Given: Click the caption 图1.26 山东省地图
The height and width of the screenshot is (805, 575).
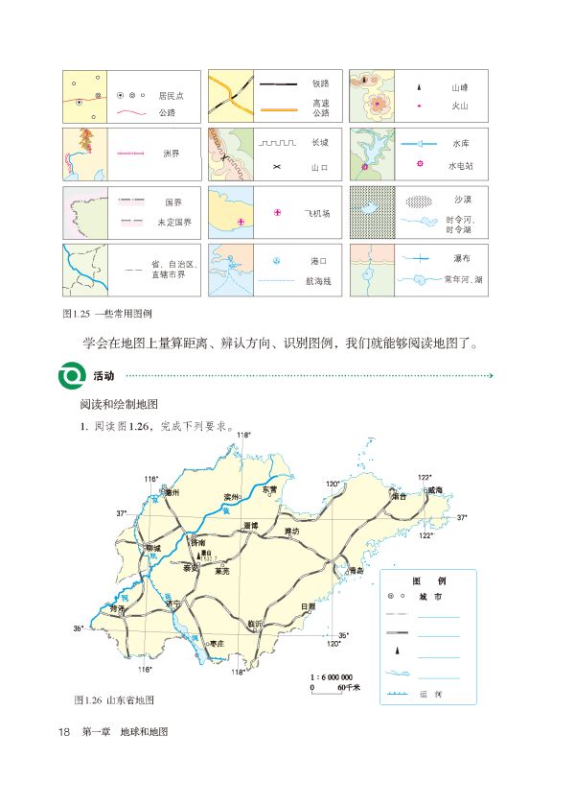Looking at the screenshot, I should click(x=114, y=699).
